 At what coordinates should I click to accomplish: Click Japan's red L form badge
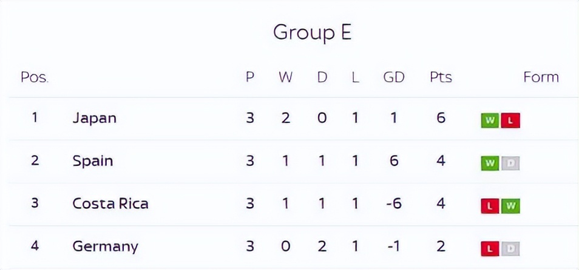pos(510,120)
